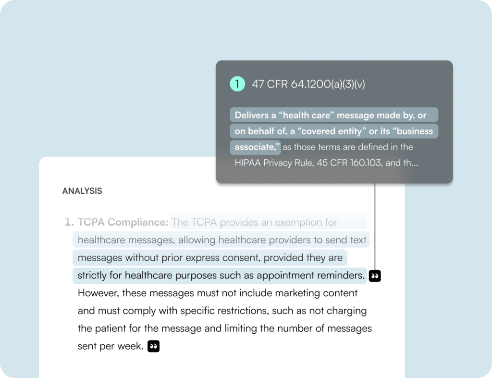The height and width of the screenshot is (378, 492).
Task: Click "and must comply with specific restrictions" line
Action: [222, 311]
